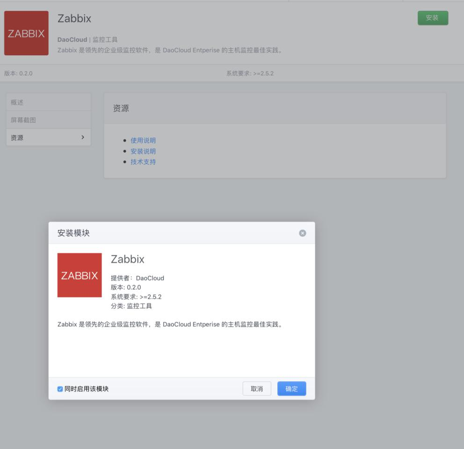The height and width of the screenshot is (449, 464).
Task: Open the 安装说明 link
Action: coord(143,151)
